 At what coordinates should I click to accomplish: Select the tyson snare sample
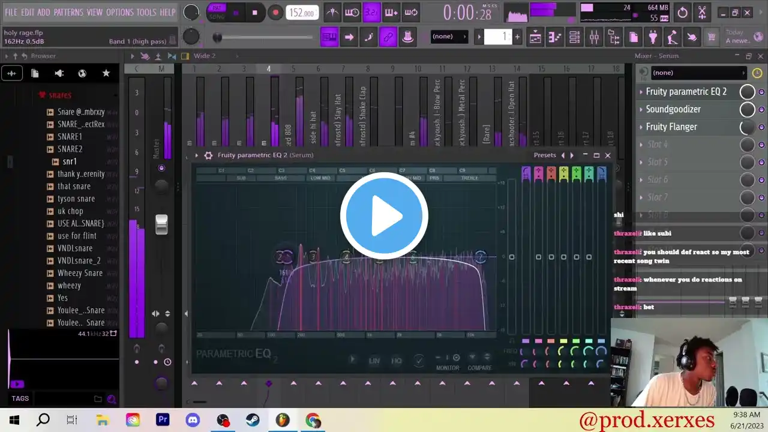tap(76, 199)
